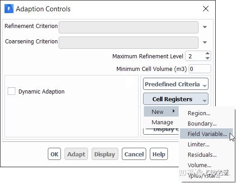236x183 pixels.
Task: Open the Cell Registers dropdown
Action: click(x=176, y=99)
